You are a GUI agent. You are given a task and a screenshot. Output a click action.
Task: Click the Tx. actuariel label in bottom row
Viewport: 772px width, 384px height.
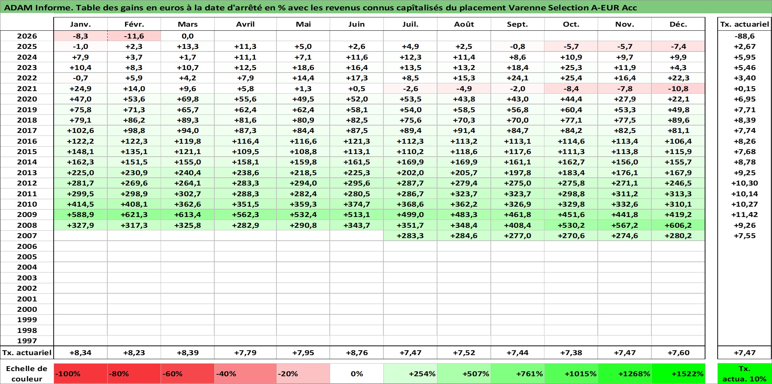tap(27, 353)
